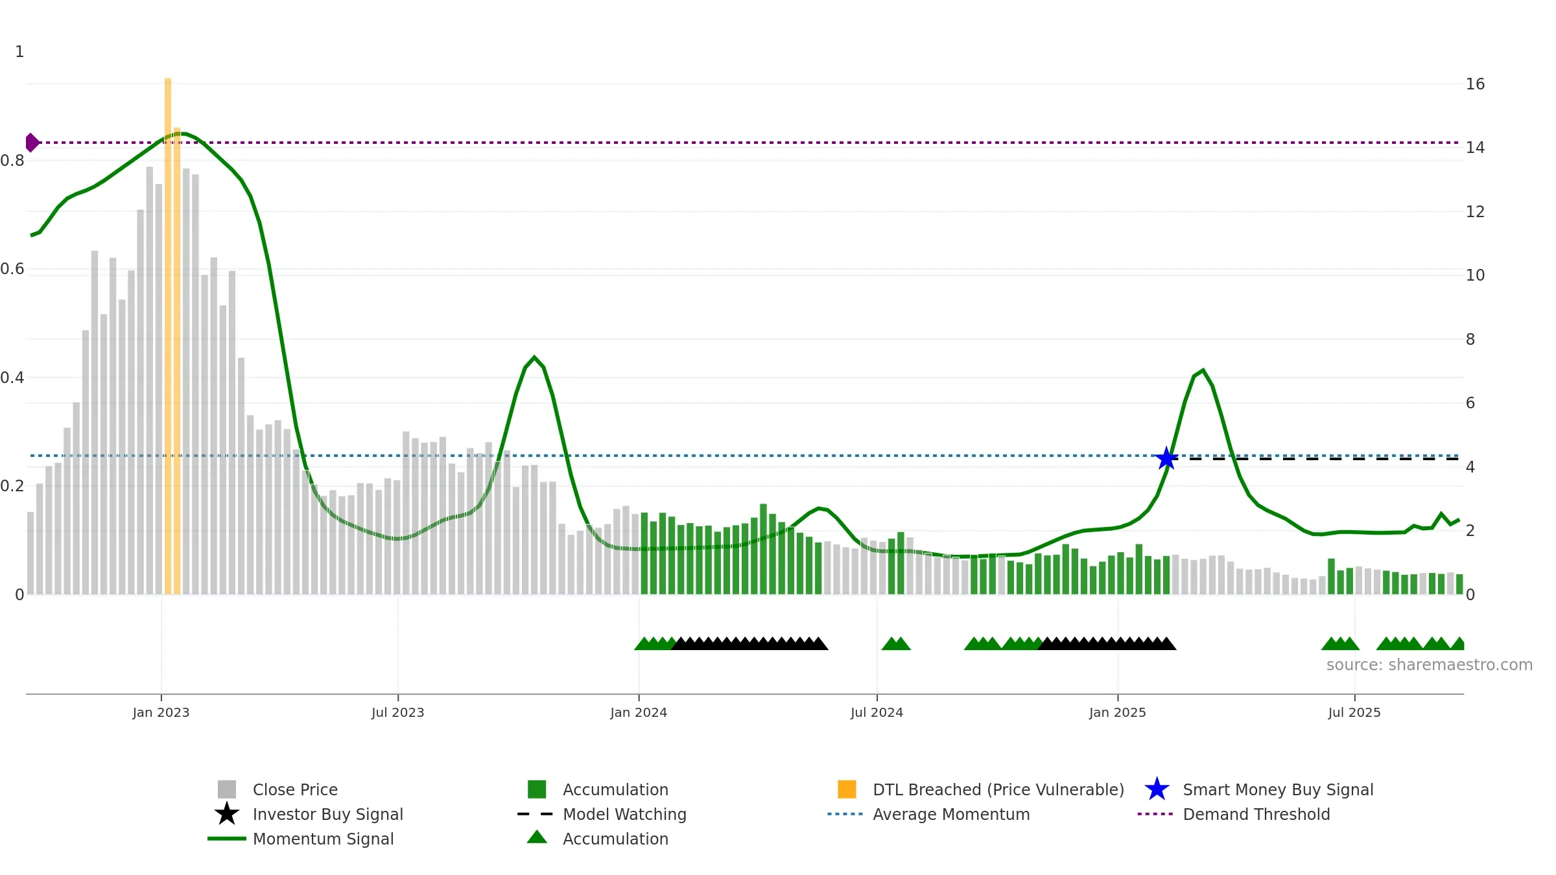Click the green triangle Accumulation legend icon
Screen dimensions: 1556x875
(x=537, y=837)
